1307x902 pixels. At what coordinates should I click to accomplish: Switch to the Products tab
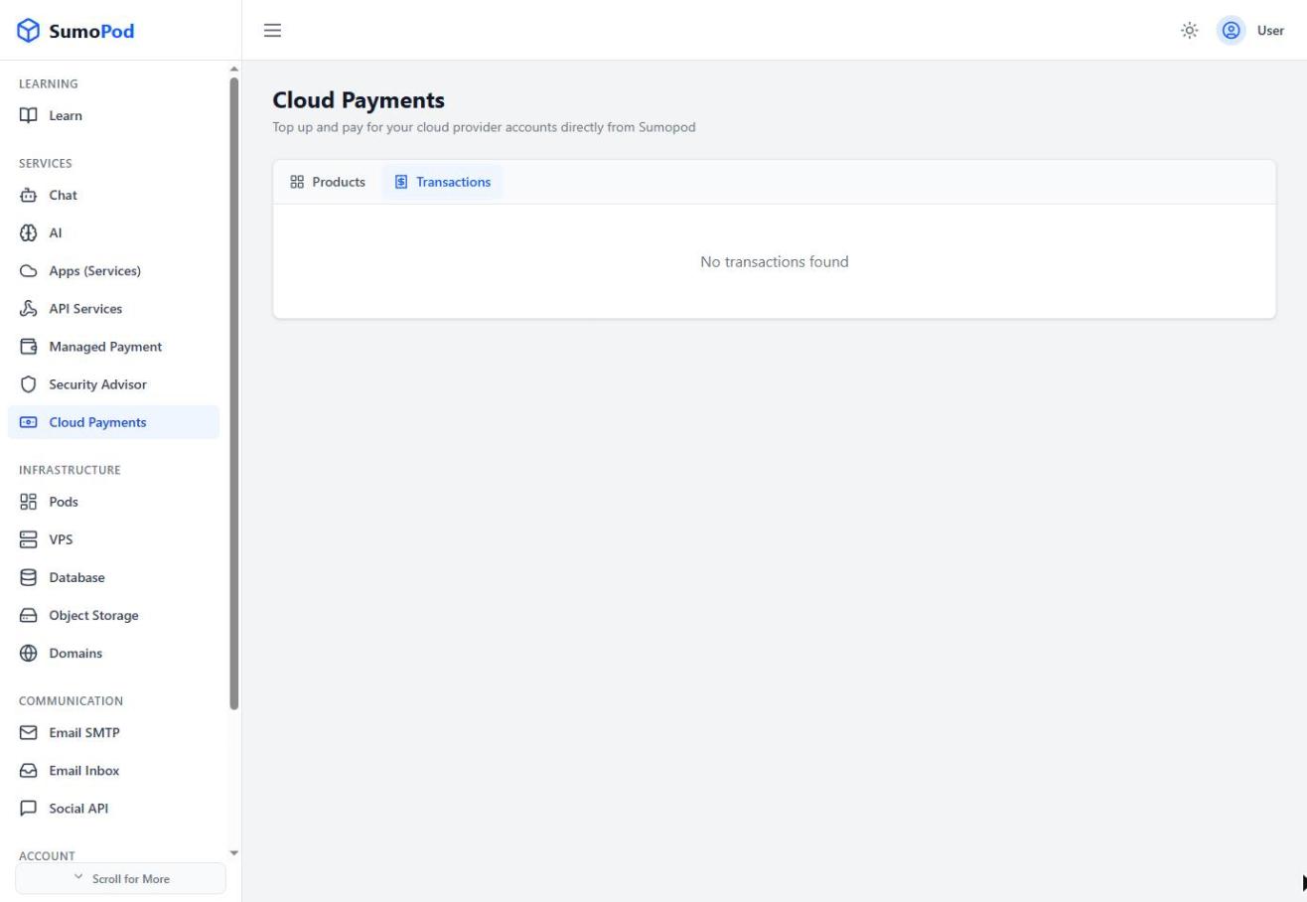pyautogui.click(x=328, y=182)
